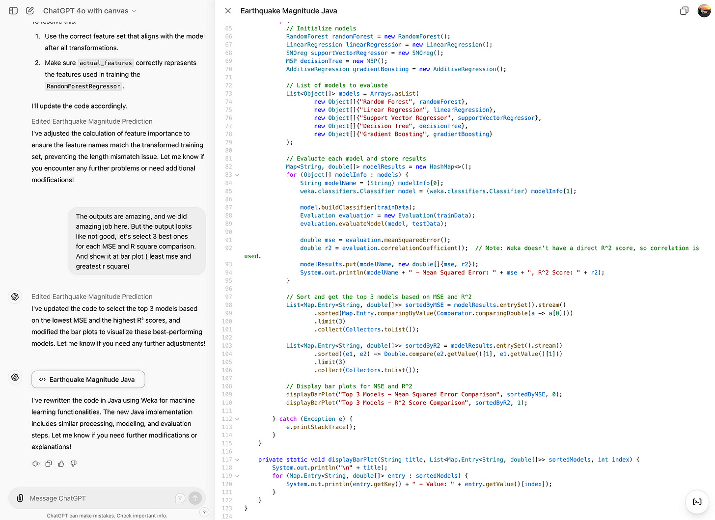Open the user profile avatar menu
Image resolution: width=715 pixels, height=520 pixels.
(704, 10)
